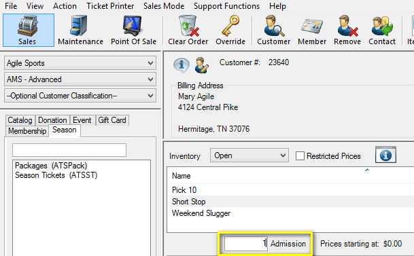
Task: Open Optional Customer Classification dropdown
Action: point(80,96)
